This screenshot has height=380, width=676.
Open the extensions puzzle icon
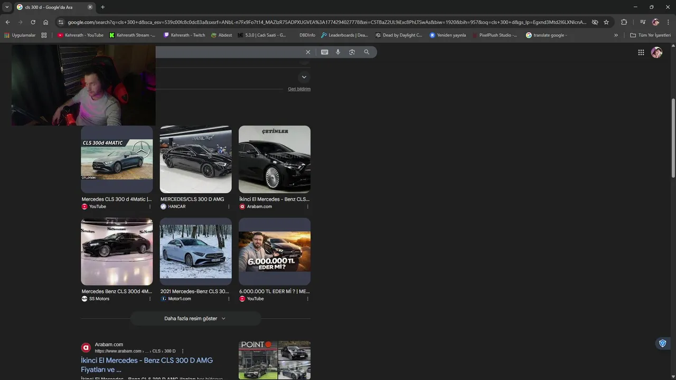(624, 22)
